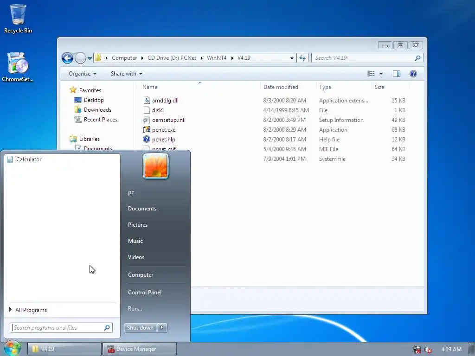Click the folder icon in address bar
The image size is (475, 356).
pyautogui.click(x=98, y=58)
